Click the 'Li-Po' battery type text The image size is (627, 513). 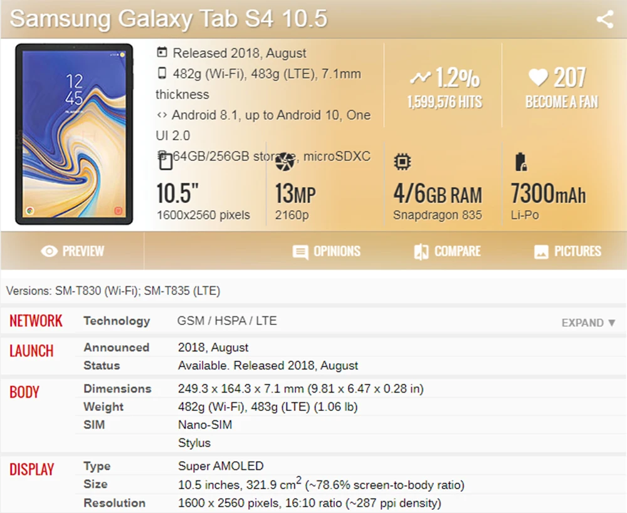pos(525,215)
